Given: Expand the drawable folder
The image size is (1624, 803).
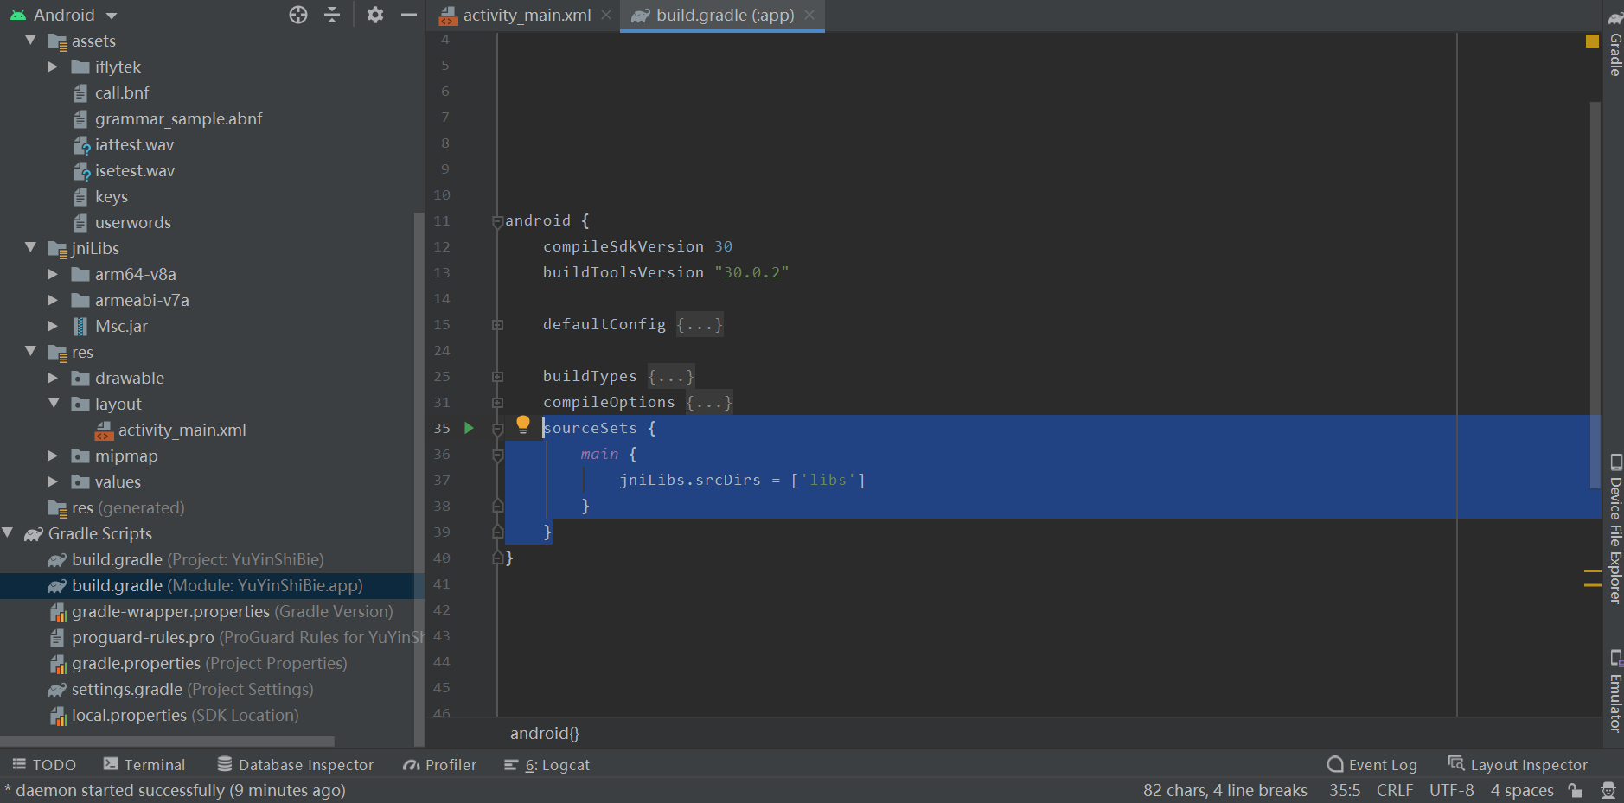Looking at the screenshot, I should [x=53, y=378].
